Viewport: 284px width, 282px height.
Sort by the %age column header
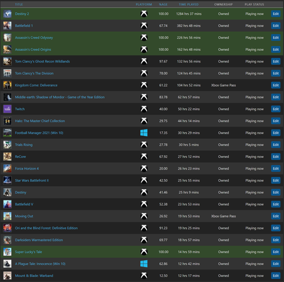pos(163,4)
